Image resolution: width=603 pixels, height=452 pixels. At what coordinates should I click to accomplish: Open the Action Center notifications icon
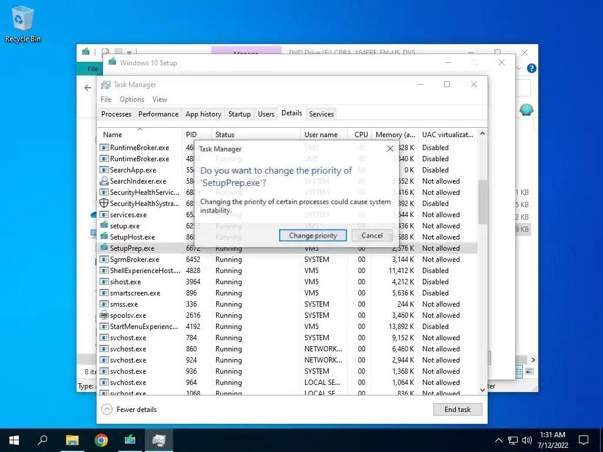pyautogui.click(x=584, y=440)
